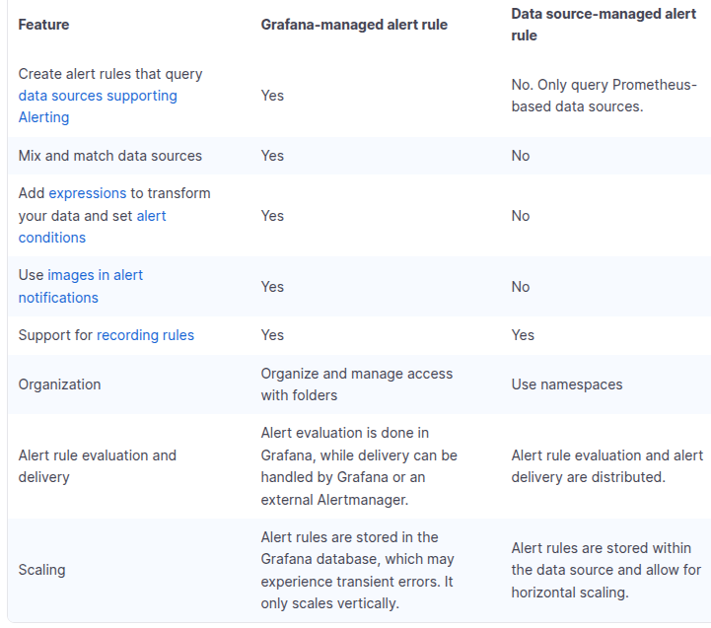Click the Alert rule evaluation and delivery label
Screen dimensions: 711x628
click(x=97, y=466)
